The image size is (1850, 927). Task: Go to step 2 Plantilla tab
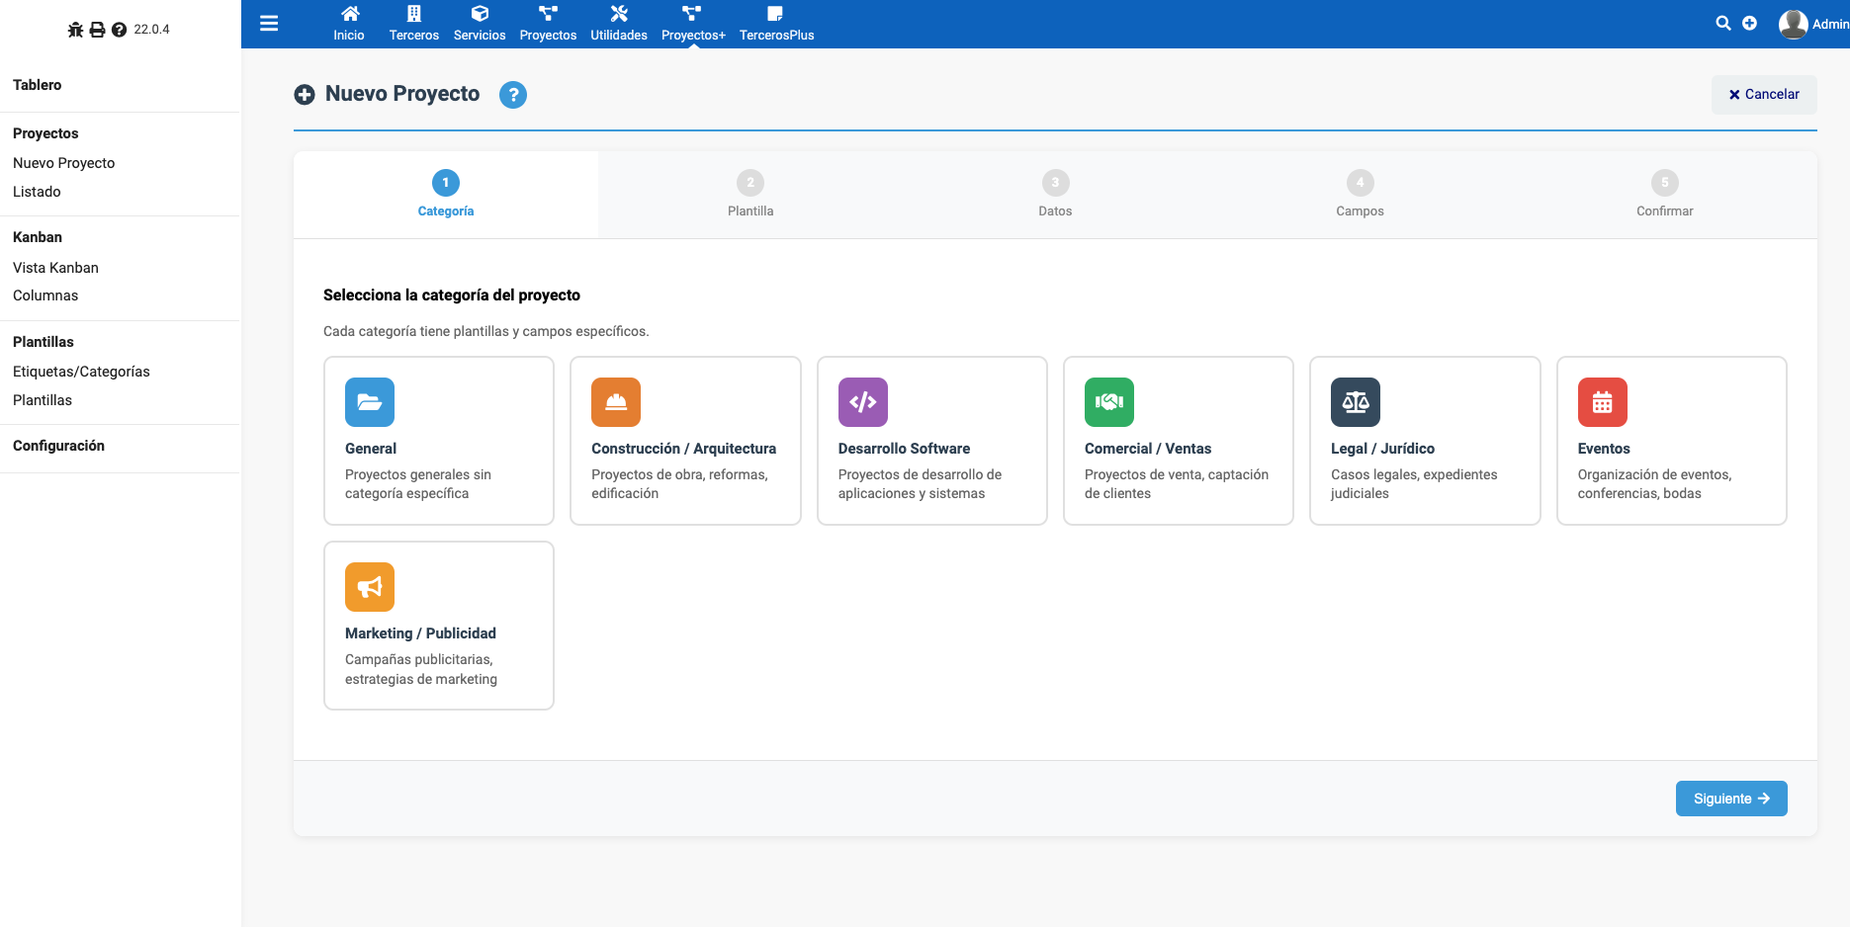pos(750,194)
